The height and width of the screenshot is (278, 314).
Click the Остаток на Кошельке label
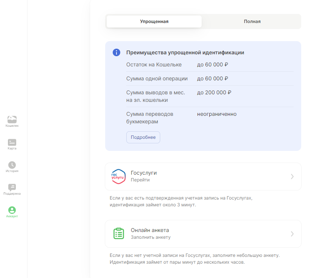pos(154,65)
